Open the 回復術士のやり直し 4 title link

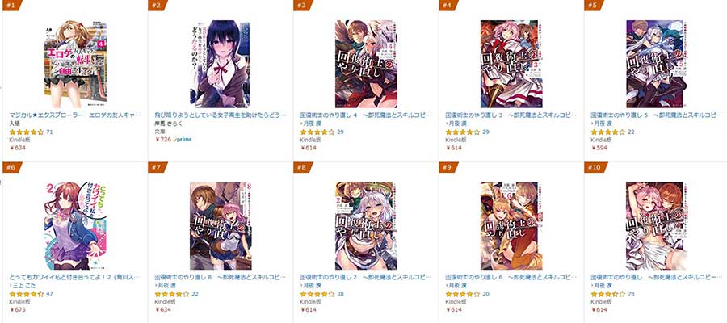366,115
